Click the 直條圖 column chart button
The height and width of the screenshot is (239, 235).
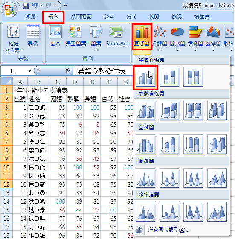click(x=142, y=37)
